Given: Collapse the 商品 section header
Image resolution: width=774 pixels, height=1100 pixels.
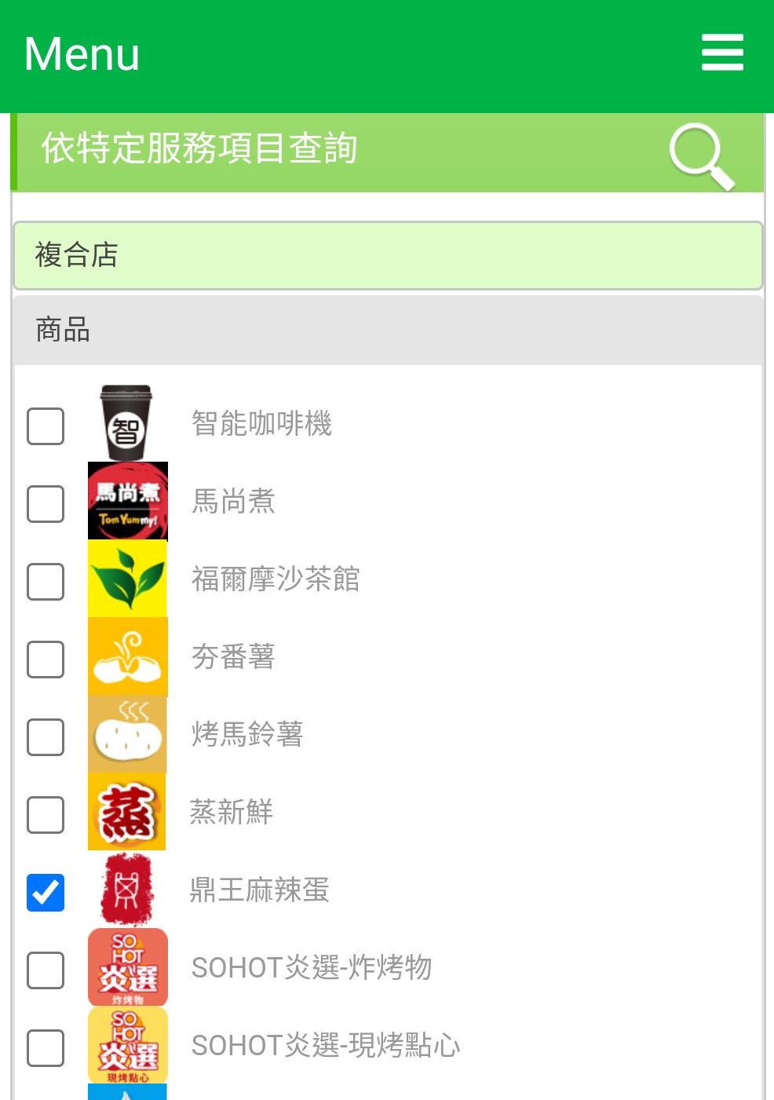Looking at the screenshot, I should pos(388,331).
